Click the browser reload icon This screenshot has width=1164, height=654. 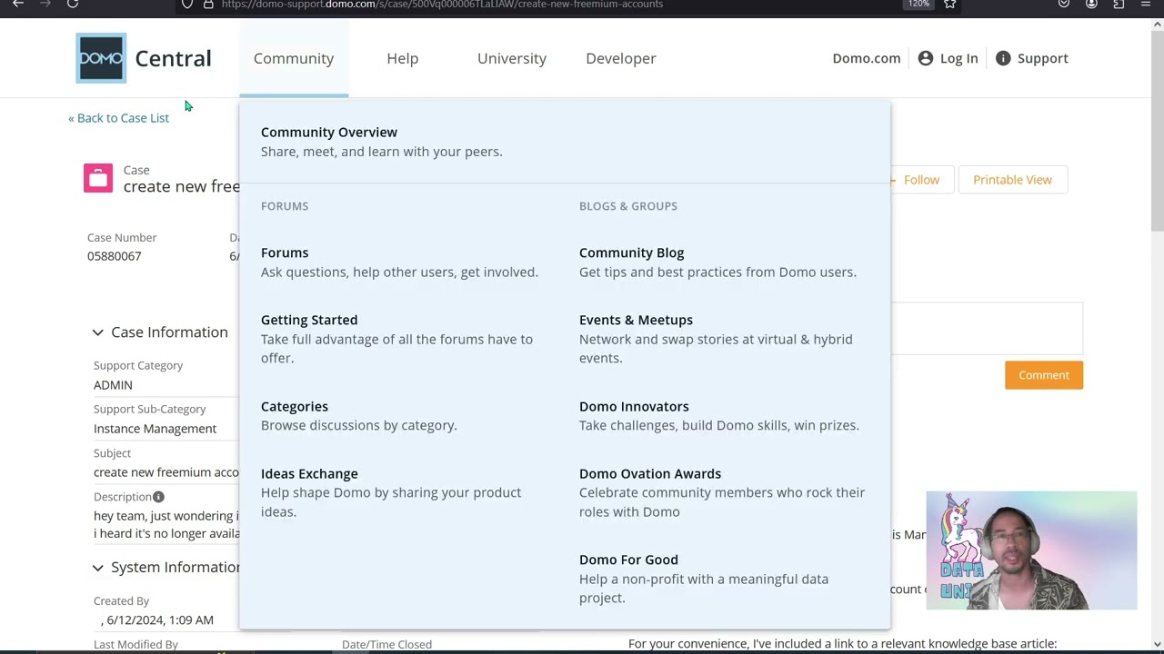point(73,4)
